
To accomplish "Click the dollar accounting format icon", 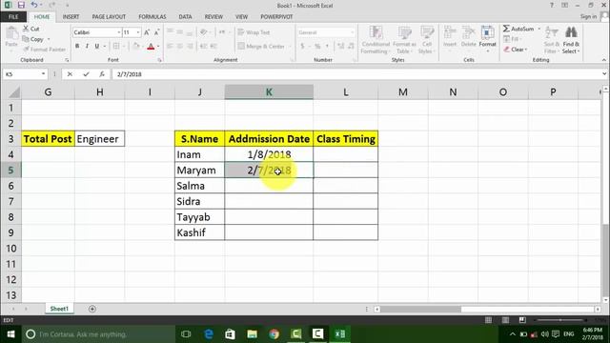I will pos(302,47).
